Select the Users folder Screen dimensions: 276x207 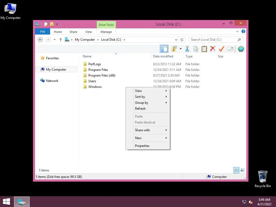click(x=92, y=81)
